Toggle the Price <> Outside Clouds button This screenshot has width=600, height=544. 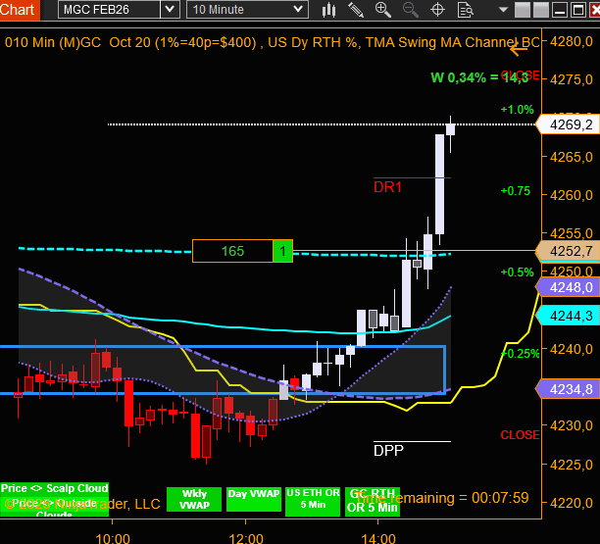pyautogui.click(x=54, y=507)
